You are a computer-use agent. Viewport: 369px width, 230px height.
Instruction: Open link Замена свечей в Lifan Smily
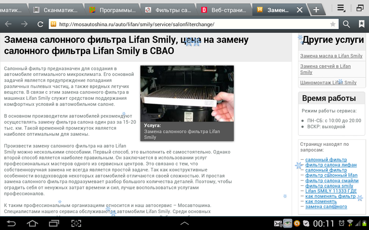click(x=325, y=69)
